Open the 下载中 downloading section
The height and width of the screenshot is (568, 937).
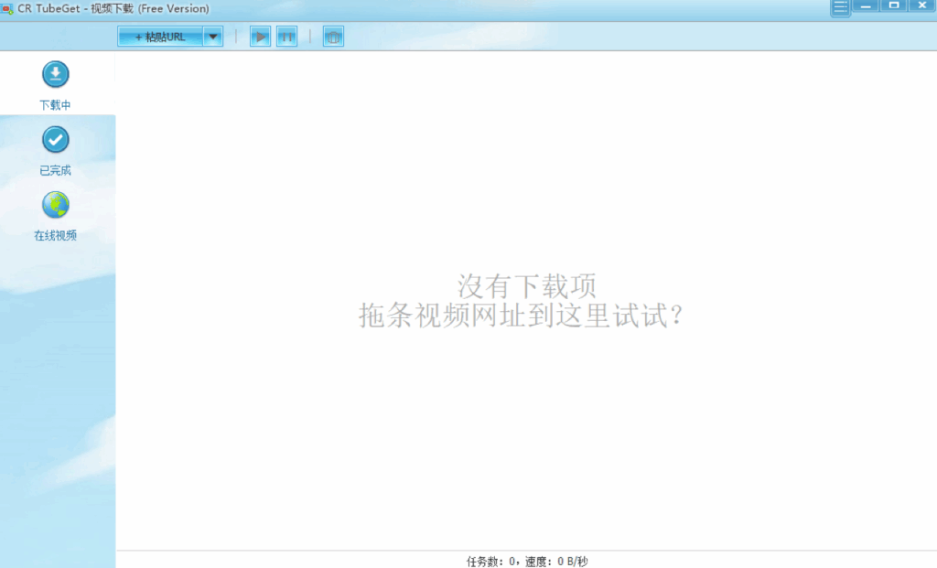(56, 85)
